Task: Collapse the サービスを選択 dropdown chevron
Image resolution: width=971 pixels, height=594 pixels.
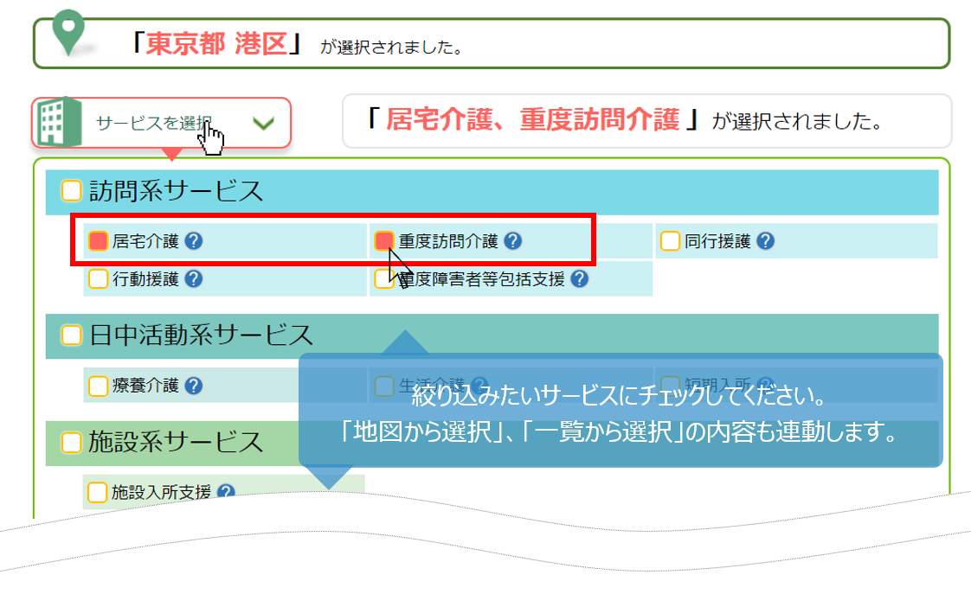Action: click(263, 123)
